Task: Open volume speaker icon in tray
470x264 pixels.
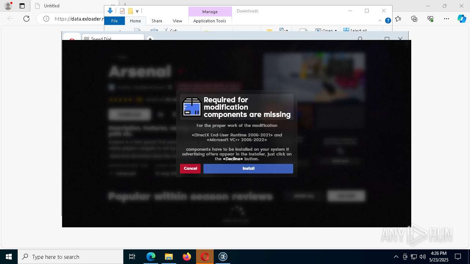Action: (423, 257)
